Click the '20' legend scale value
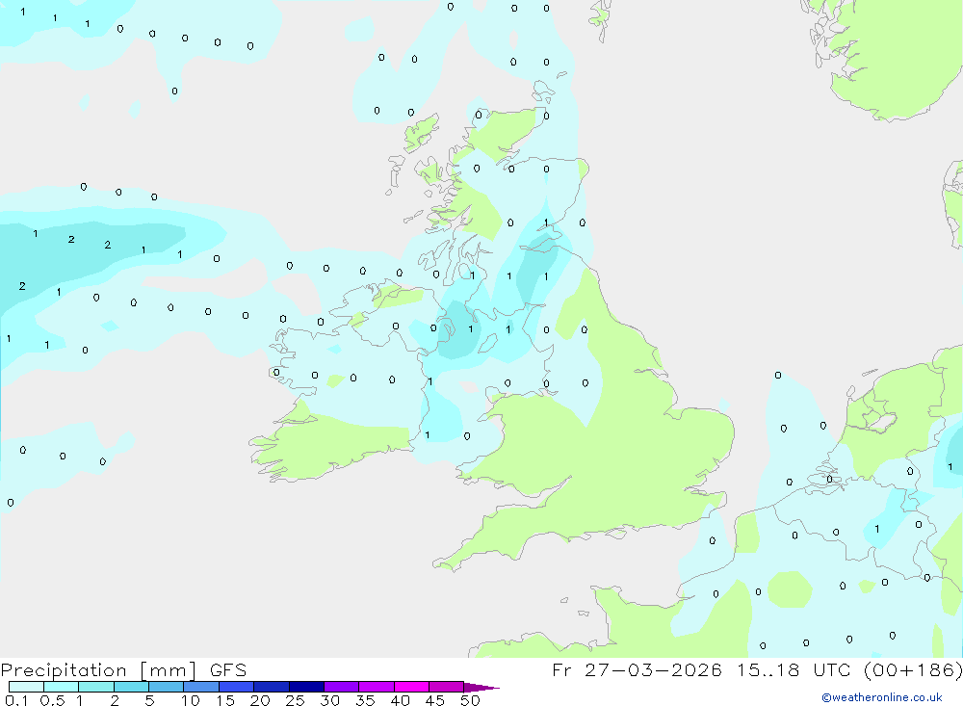 point(260,700)
